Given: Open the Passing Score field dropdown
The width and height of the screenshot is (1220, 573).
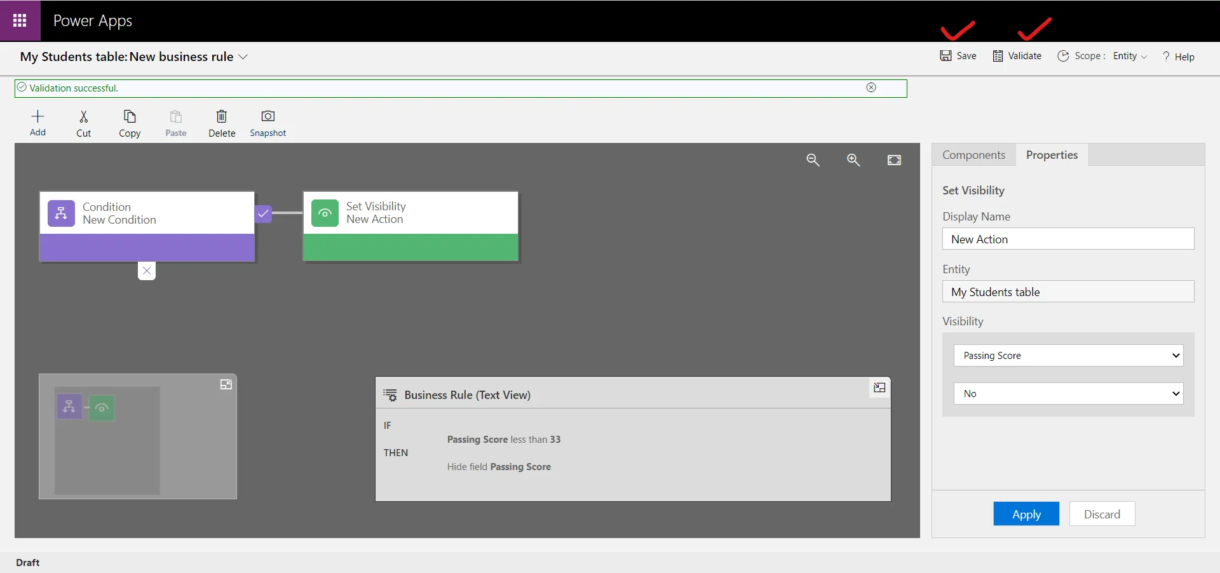Looking at the screenshot, I should point(1067,356).
